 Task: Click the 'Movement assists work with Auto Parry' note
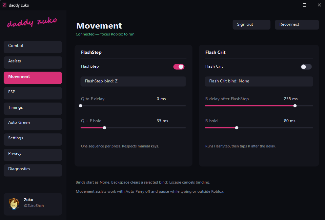[x=150, y=191]
